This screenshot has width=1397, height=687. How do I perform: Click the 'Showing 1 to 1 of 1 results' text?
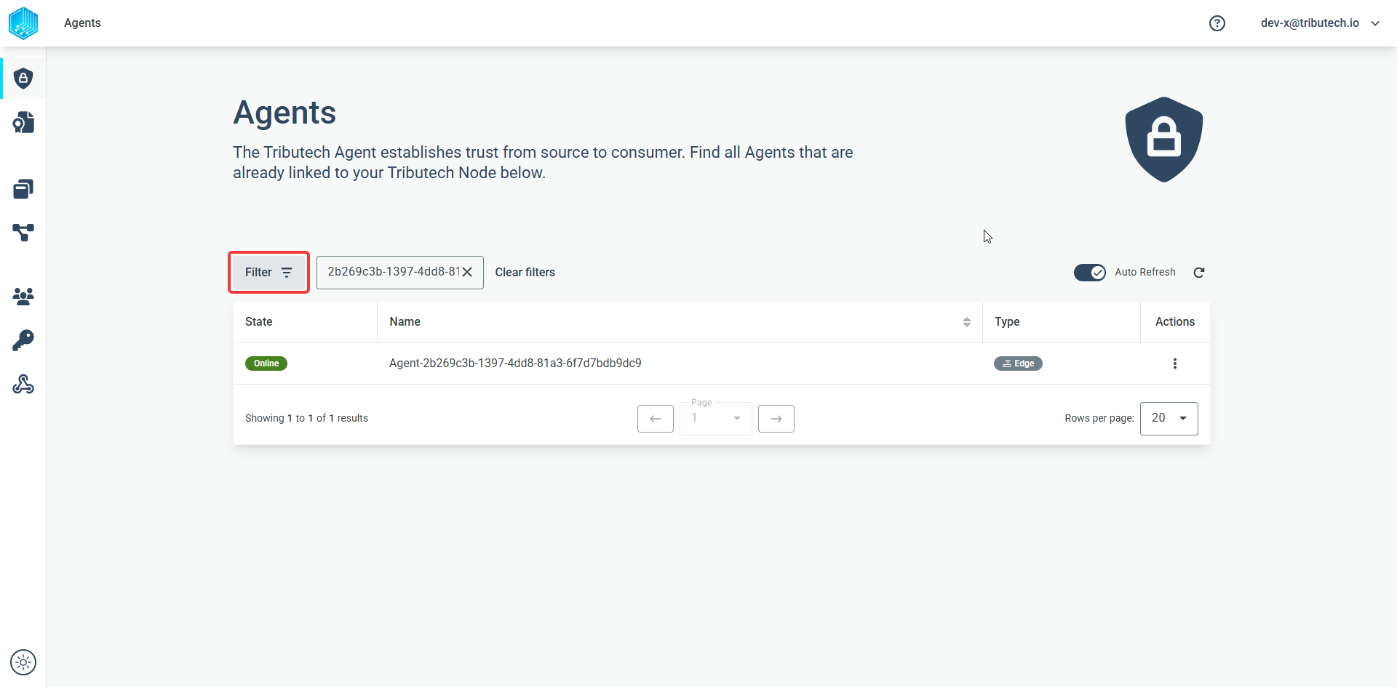pyautogui.click(x=306, y=419)
